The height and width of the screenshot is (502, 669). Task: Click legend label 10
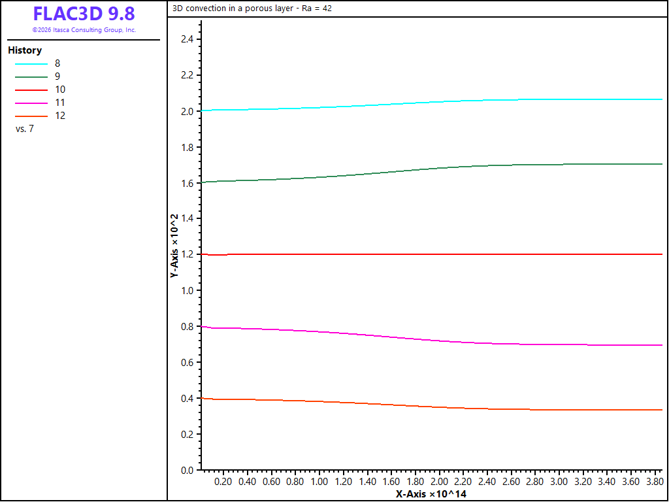pyautogui.click(x=60, y=90)
